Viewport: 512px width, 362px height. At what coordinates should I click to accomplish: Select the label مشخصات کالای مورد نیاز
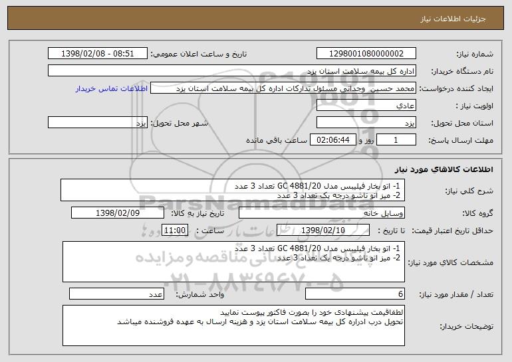[451, 262]
